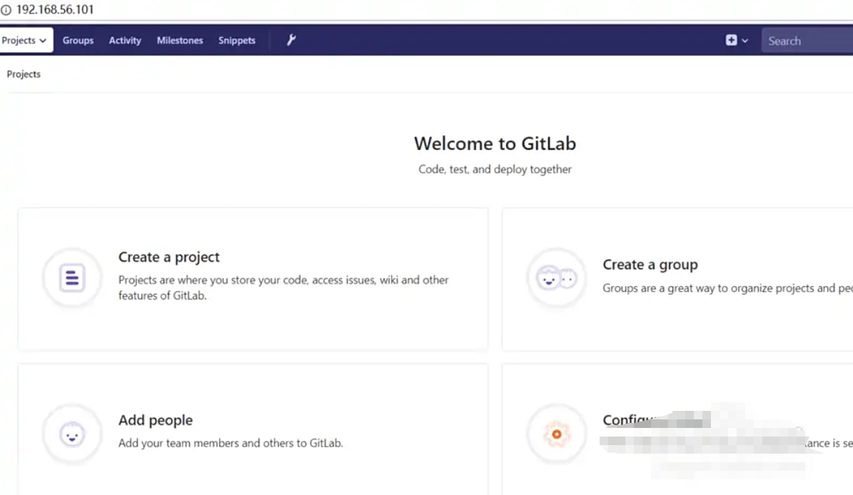The width and height of the screenshot is (853, 495).
Task: Click inside the Search field
Action: click(x=807, y=41)
